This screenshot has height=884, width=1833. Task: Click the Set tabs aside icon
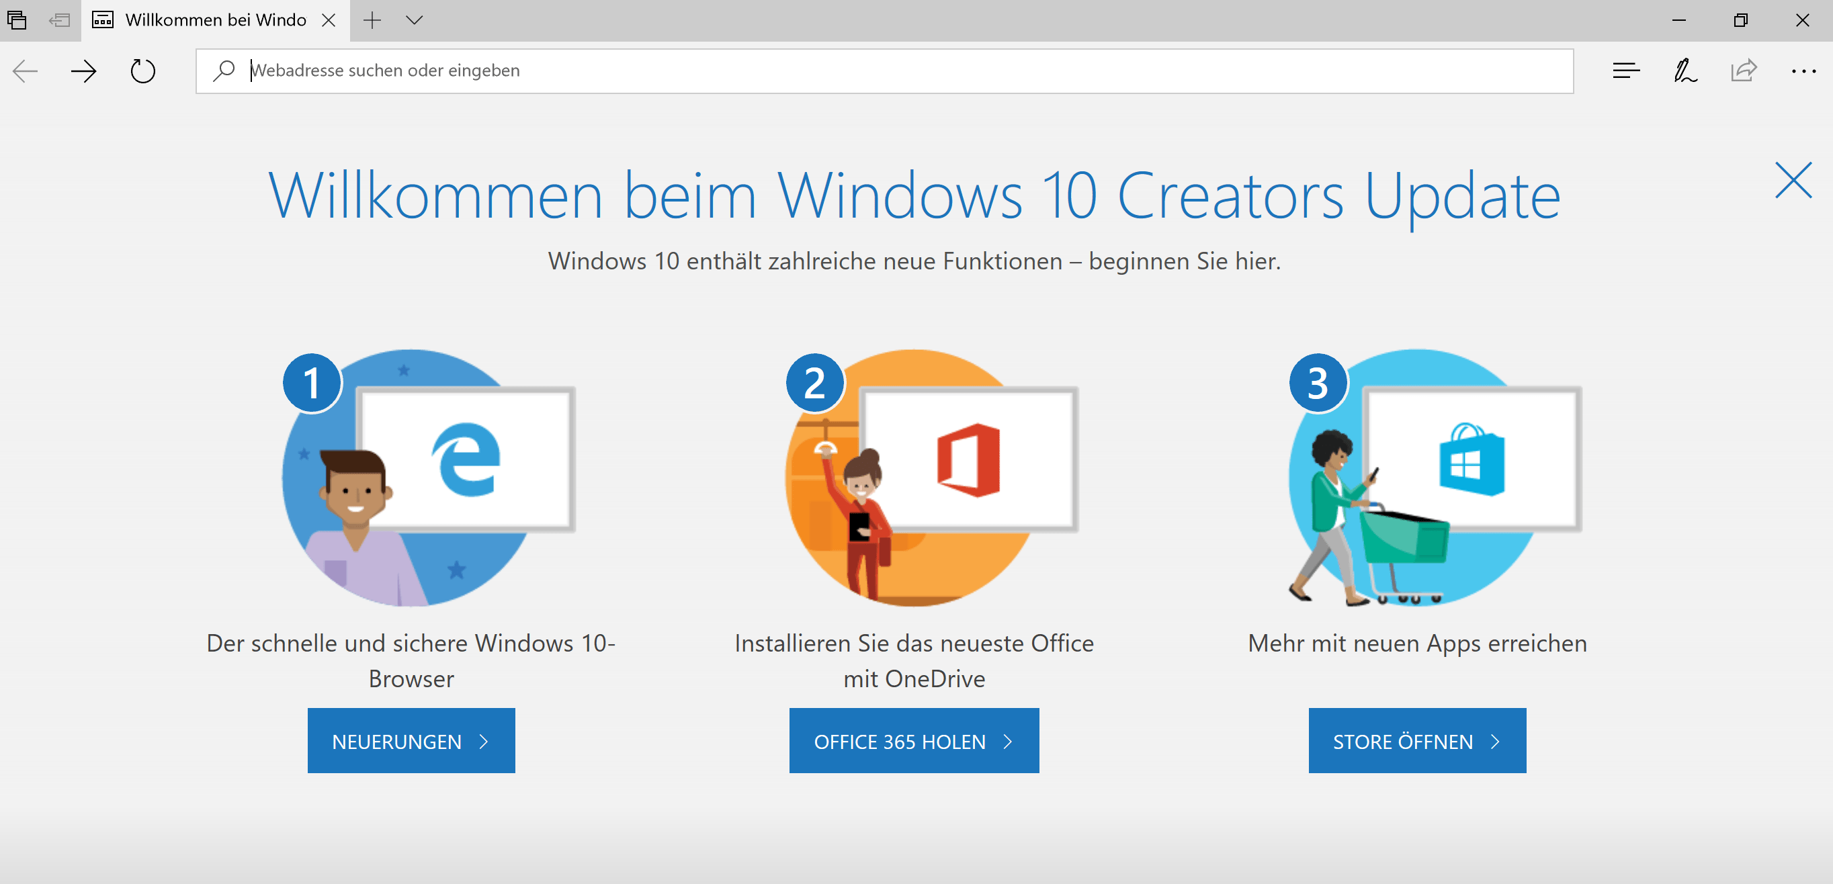(60, 20)
